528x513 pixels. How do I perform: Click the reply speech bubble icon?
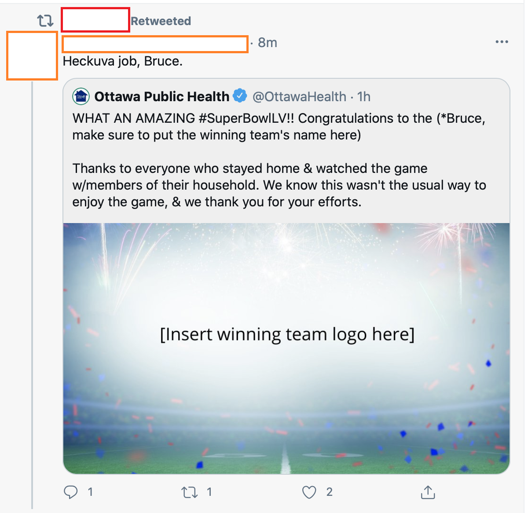point(70,492)
